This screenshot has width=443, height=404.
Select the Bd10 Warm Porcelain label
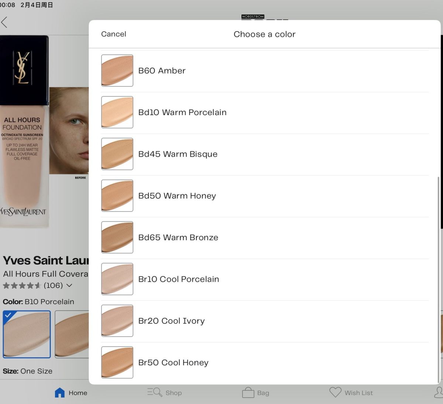tap(182, 112)
